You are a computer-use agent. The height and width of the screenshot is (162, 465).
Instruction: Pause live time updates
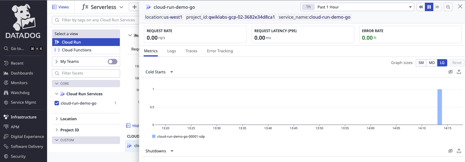429,7
